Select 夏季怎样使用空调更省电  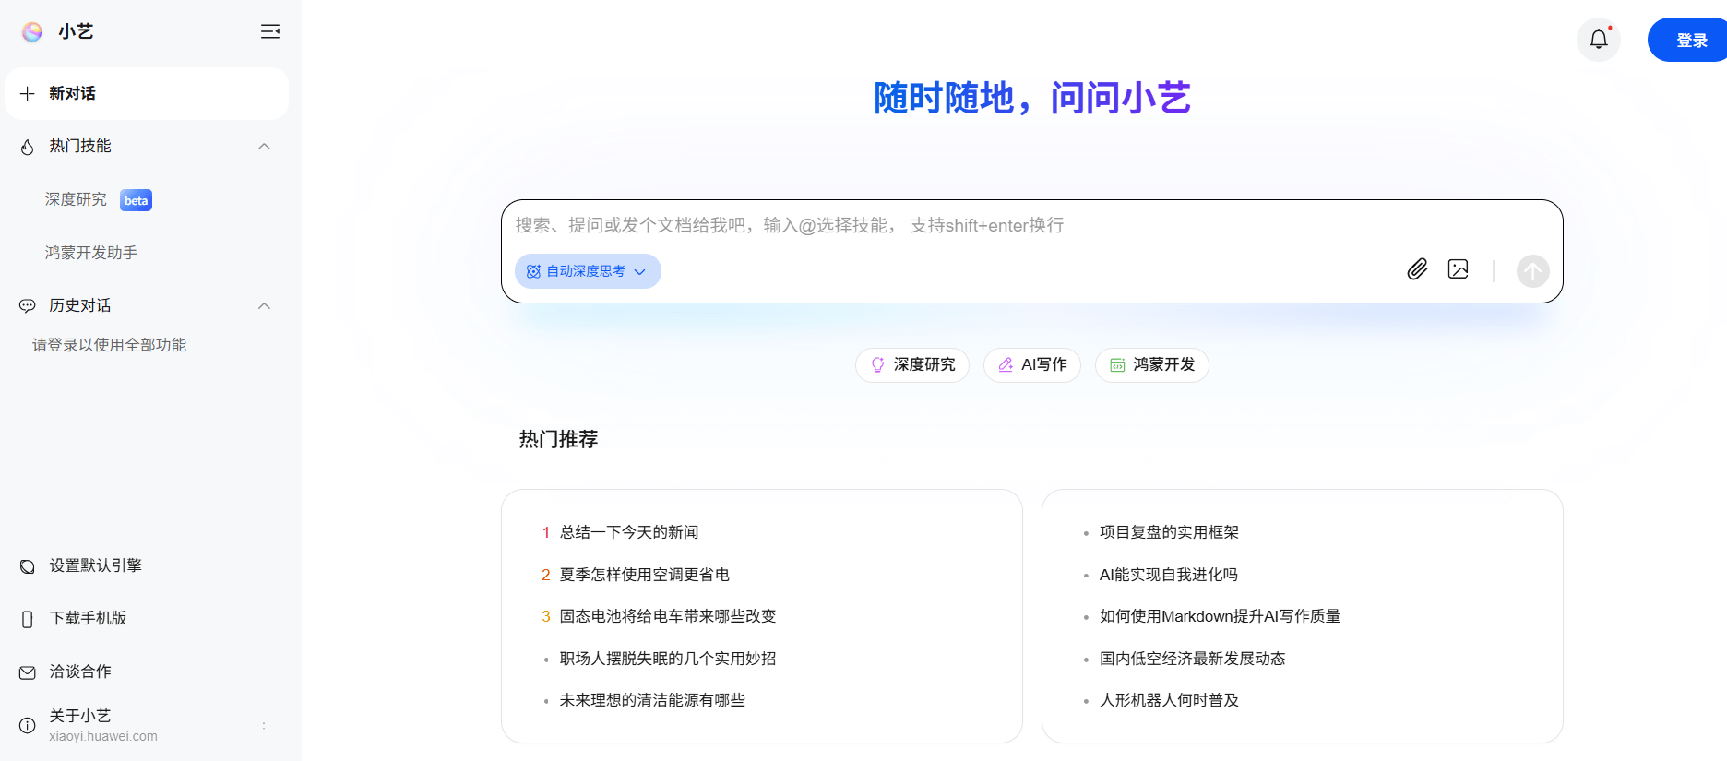[645, 575]
